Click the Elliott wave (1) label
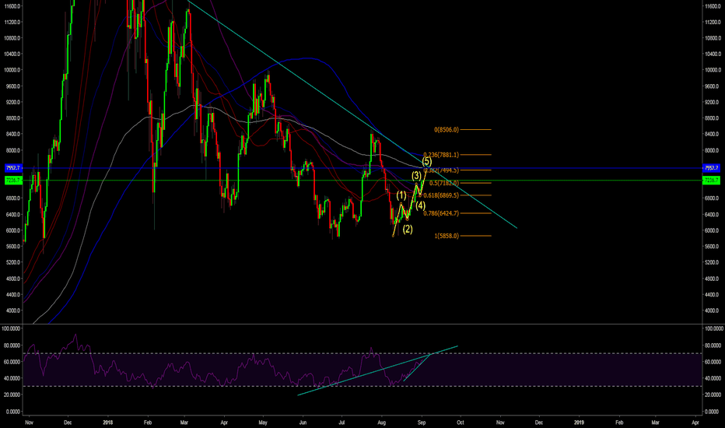This screenshot has width=725, height=428. tap(401, 196)
